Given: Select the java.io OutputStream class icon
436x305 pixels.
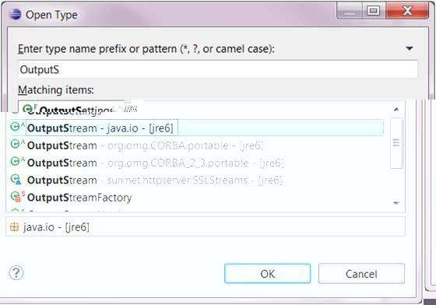Looking at the screenshot, I should pyautogui.click(x=16, y=127).
